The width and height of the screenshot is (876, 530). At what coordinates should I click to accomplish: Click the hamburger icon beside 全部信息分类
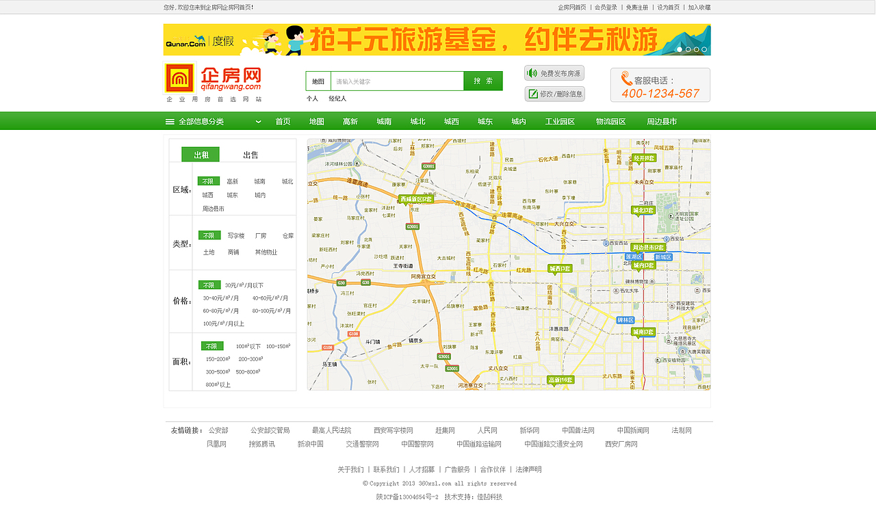[170, 122]
